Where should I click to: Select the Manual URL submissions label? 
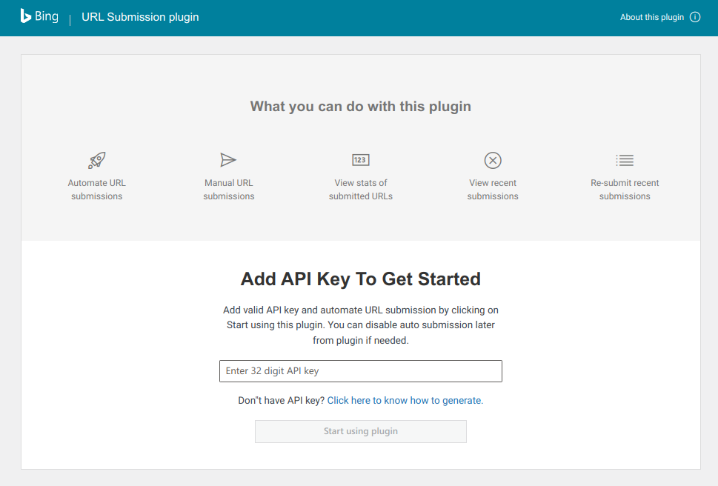[x=229, y=190]
